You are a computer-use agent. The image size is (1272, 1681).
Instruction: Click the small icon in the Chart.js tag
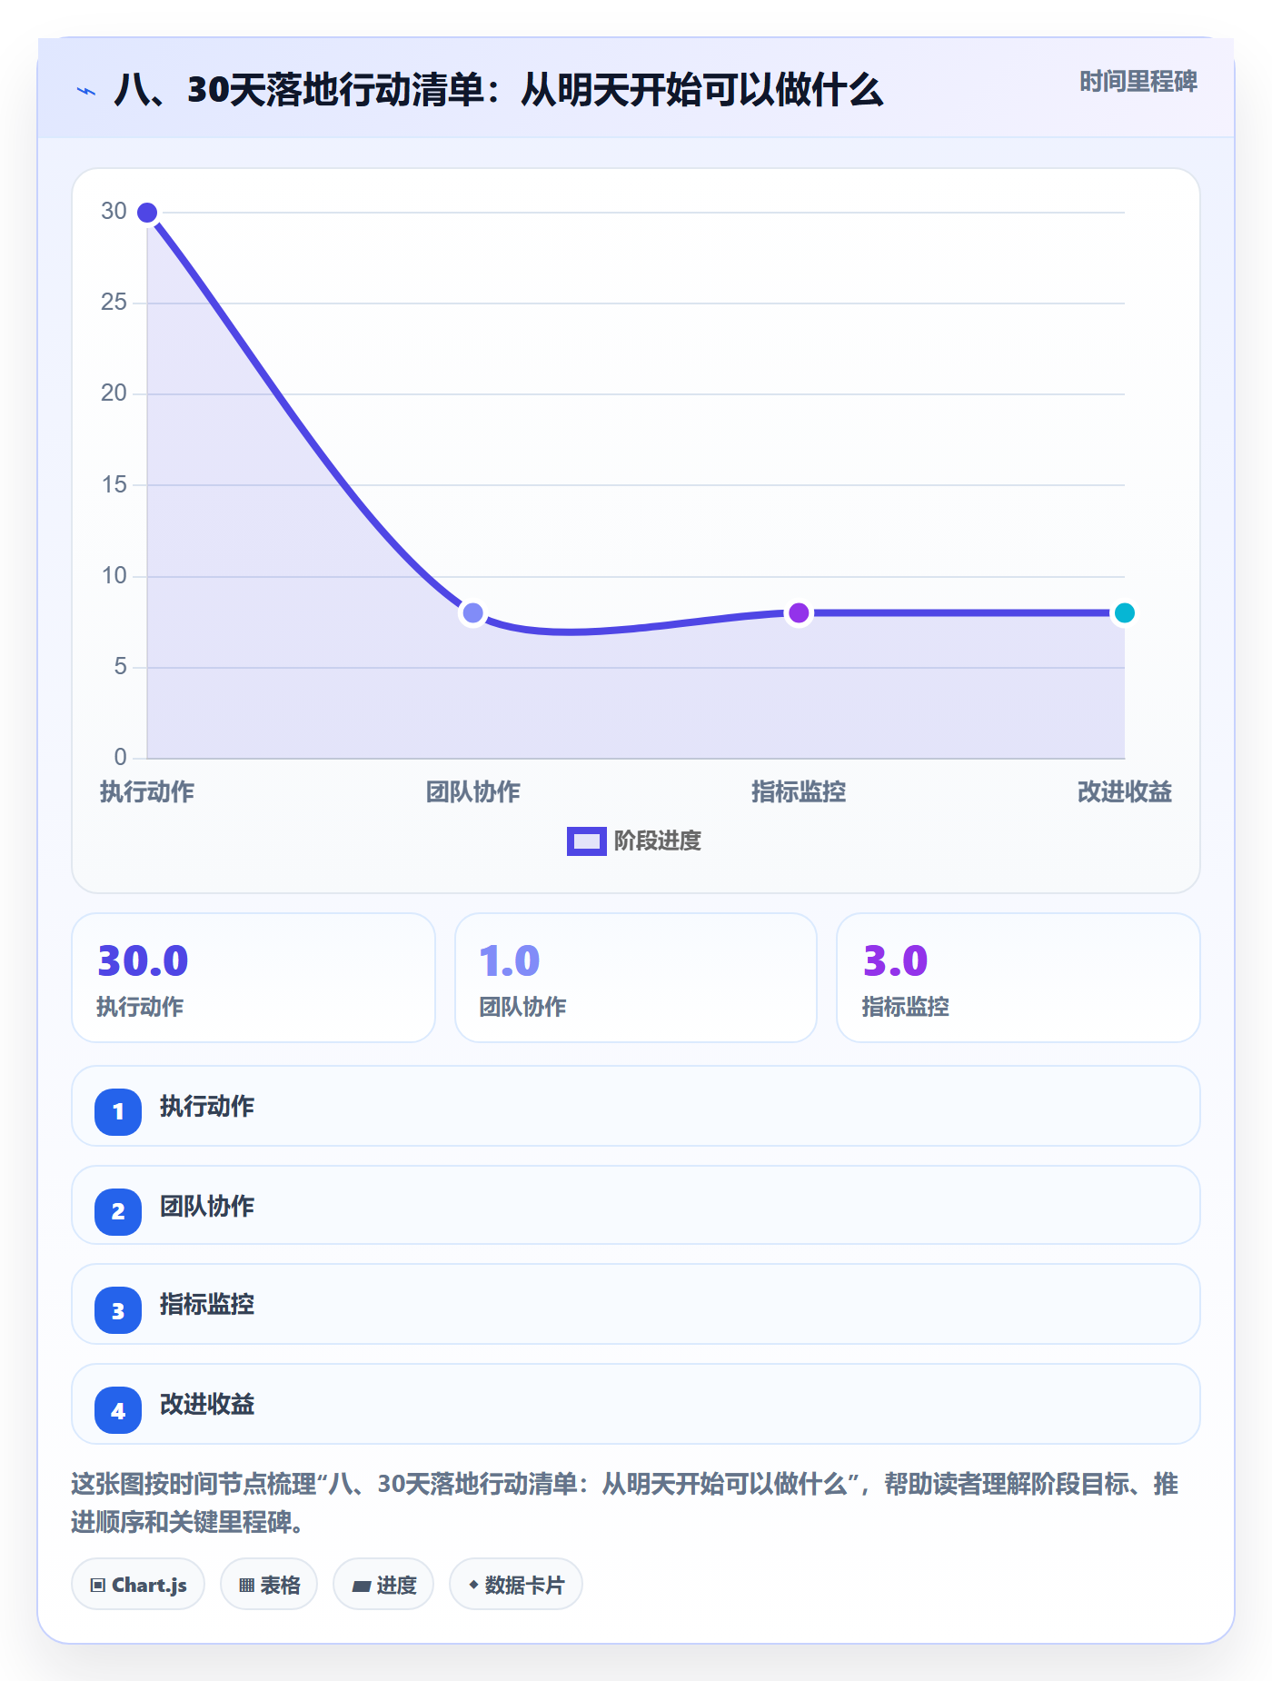click(98, 1586)
